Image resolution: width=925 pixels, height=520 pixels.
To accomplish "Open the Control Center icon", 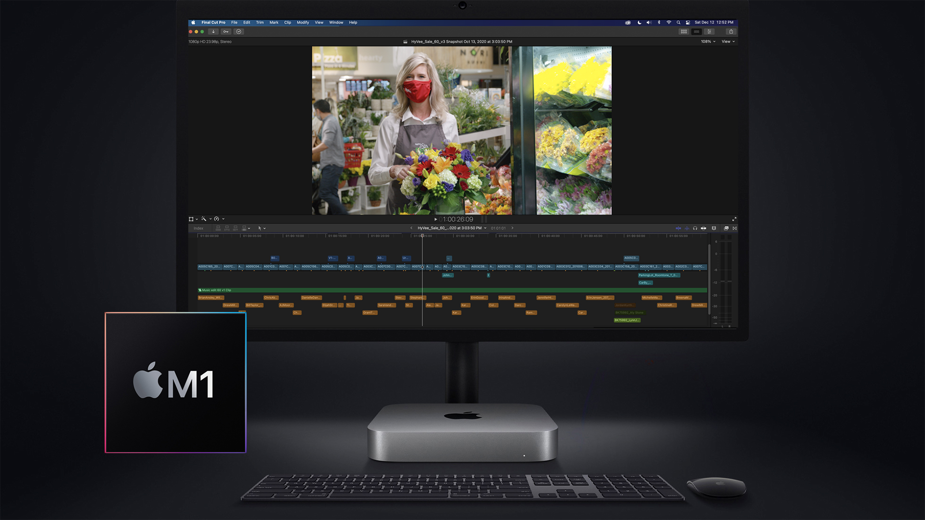I will pyautogui.click(x=688, y=23).
